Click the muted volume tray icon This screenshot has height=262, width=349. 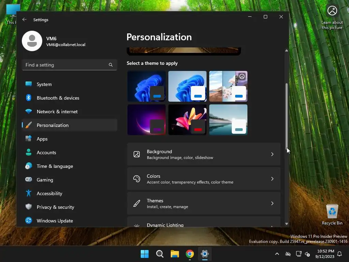click(307, 254)
